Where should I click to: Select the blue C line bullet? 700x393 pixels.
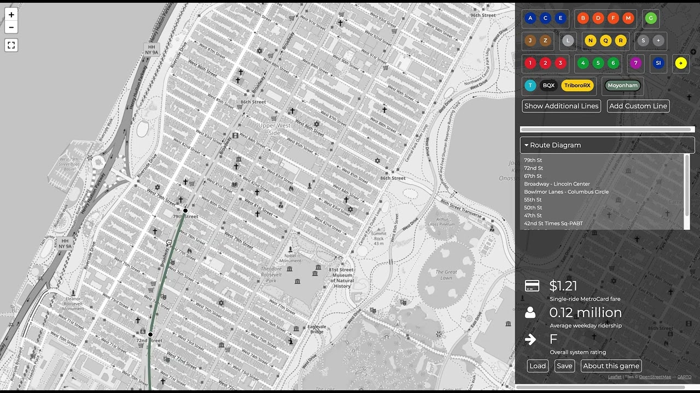[x=545, y=18]
